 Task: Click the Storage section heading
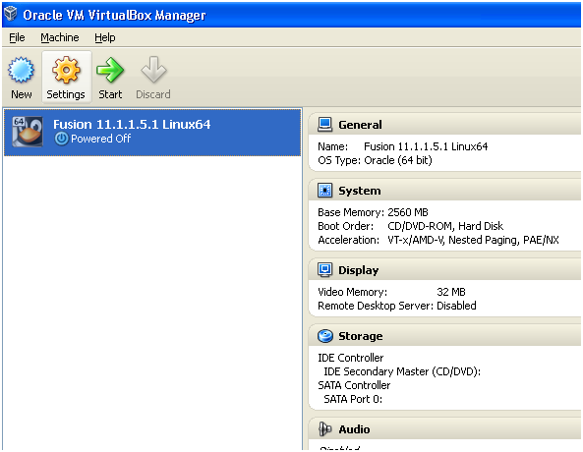[360, 336]
